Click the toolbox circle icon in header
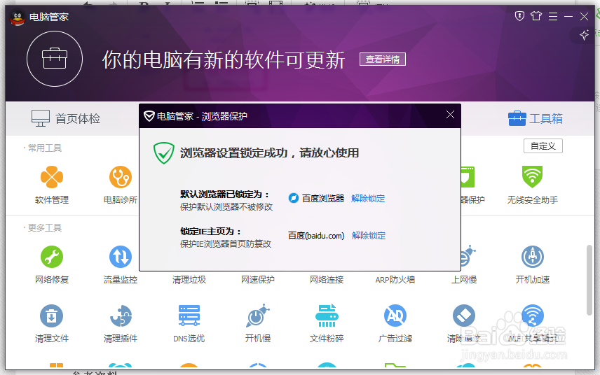Viewport: 600px width, 375px height. (x=55, y=59)
